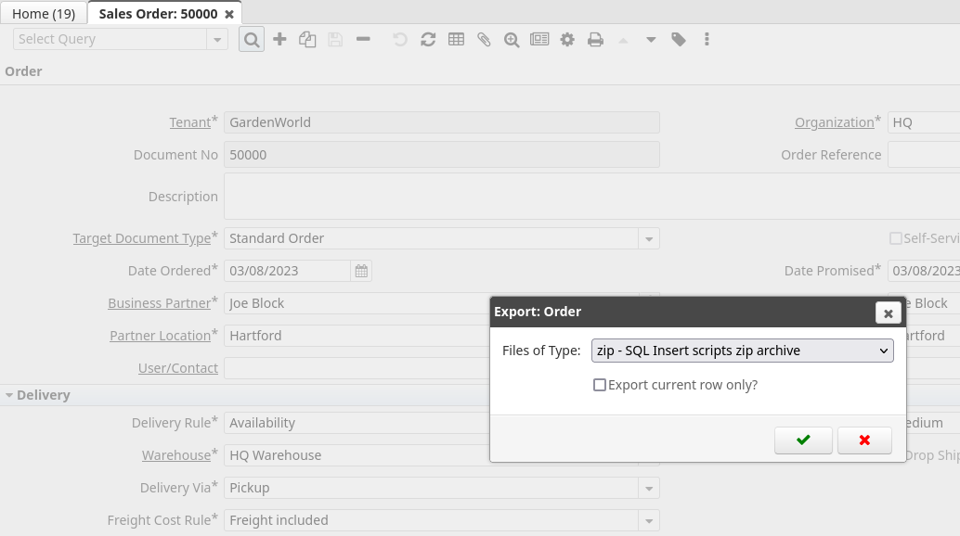Check Export current row only
This screenshot has height=536, width=960.
600,385
